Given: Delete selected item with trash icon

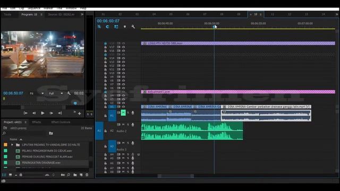Looking at the screenshot, I should [x=87, y=175].
